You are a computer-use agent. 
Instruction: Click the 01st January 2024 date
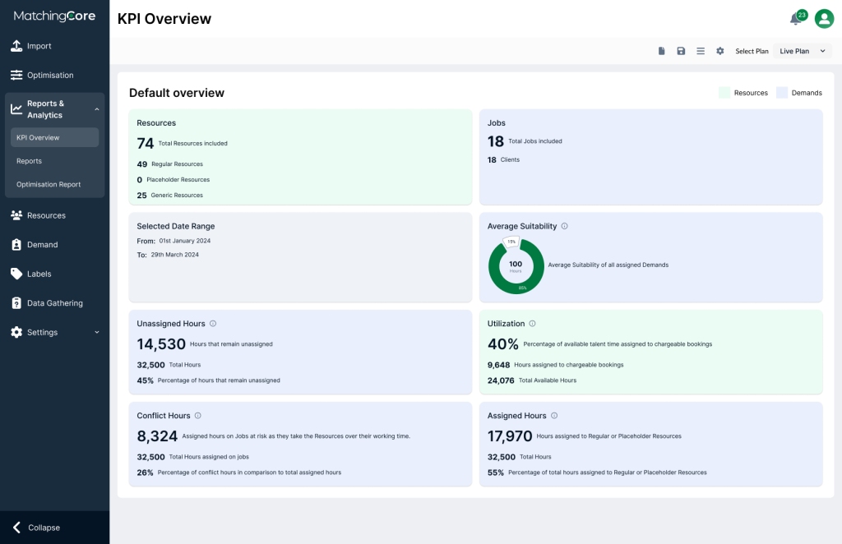coord(185,241)
